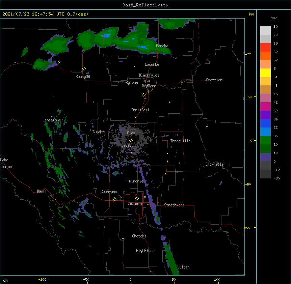Click the Lake Louise label
Viewport: 291px width, 284px height.
tap(6, 163)
